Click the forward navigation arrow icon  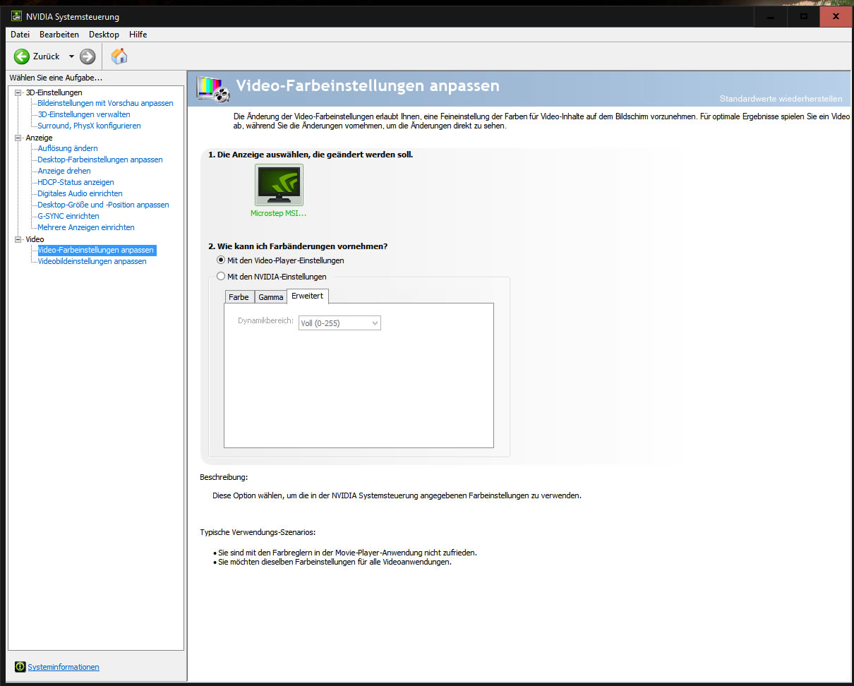88,56
